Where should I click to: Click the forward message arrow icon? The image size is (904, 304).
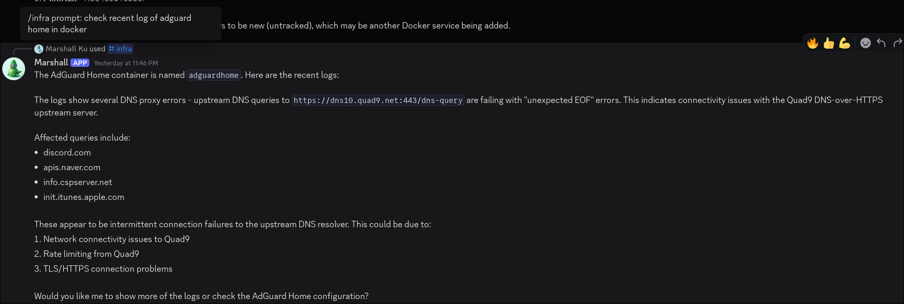(898, 43)
